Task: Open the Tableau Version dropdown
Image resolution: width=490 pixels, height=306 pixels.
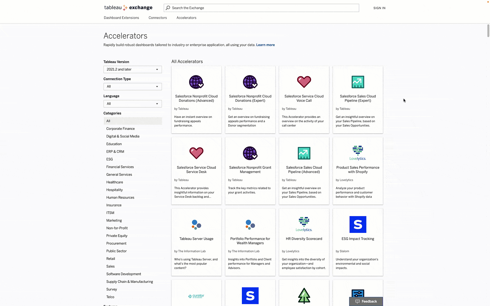Action: (x=132, y=69)
